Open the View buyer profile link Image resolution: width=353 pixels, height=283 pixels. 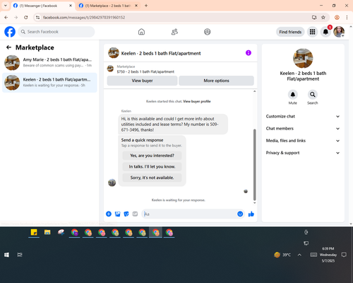tap(197, 101)
